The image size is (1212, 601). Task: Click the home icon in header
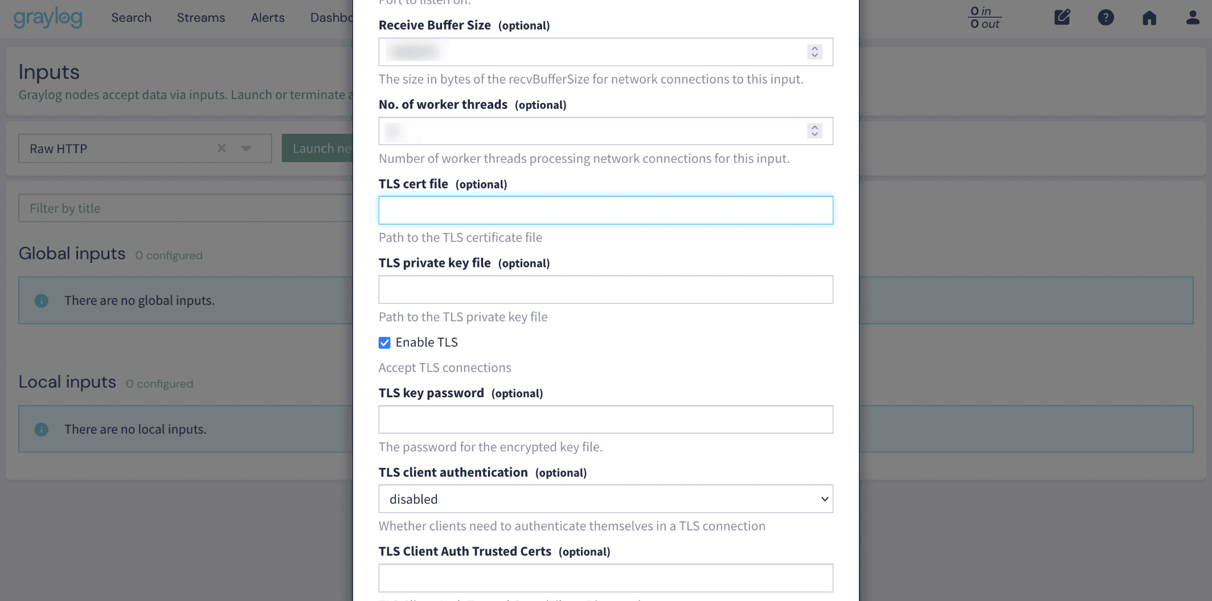point(1149,18)
